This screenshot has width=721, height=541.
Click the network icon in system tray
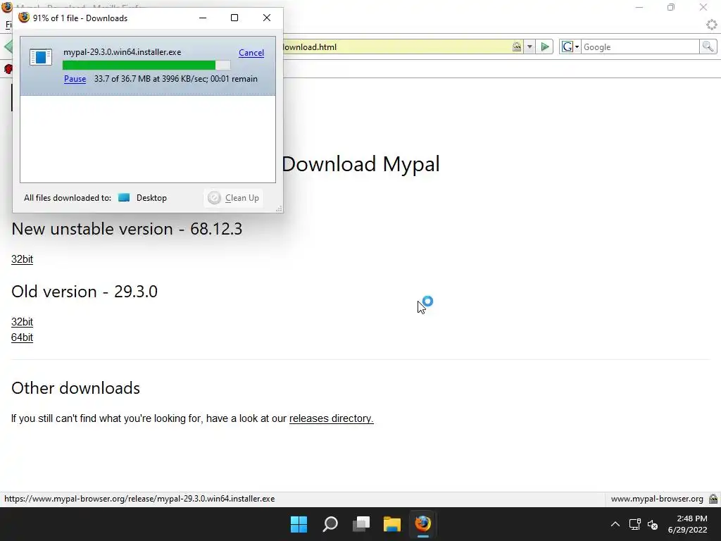coord(635,524)
